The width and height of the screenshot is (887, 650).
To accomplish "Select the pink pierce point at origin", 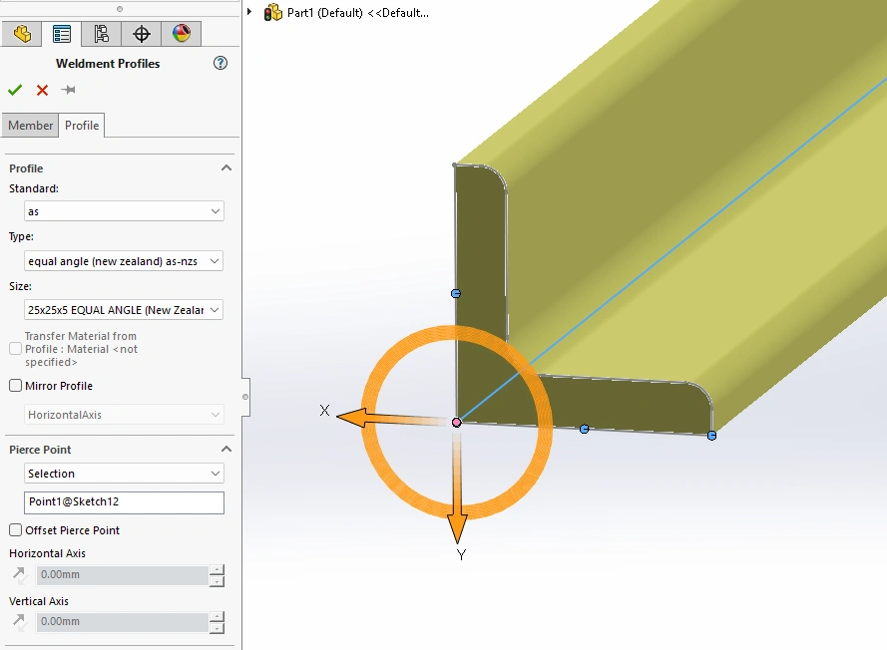I will (457, 423).
